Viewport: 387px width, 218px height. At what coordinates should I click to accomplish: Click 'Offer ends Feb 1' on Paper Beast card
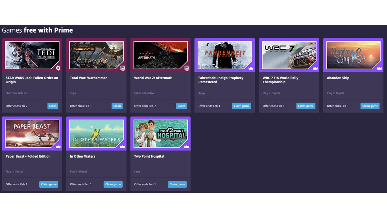16,184
